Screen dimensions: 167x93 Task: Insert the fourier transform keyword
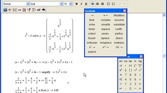pos(92,38)
